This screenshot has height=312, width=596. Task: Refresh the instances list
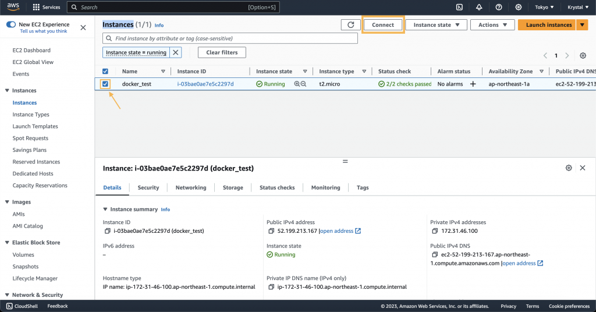pyautogui.click(x=351, y=24)
